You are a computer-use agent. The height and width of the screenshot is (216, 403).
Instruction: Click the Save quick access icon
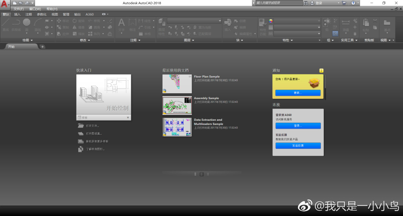pos(27,3)
